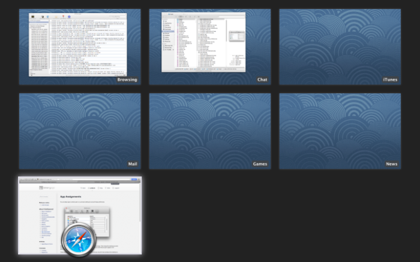This screenshot has height=262, width=420.
Task: Click the website's top navigation links
Action: tap(99, 187)
